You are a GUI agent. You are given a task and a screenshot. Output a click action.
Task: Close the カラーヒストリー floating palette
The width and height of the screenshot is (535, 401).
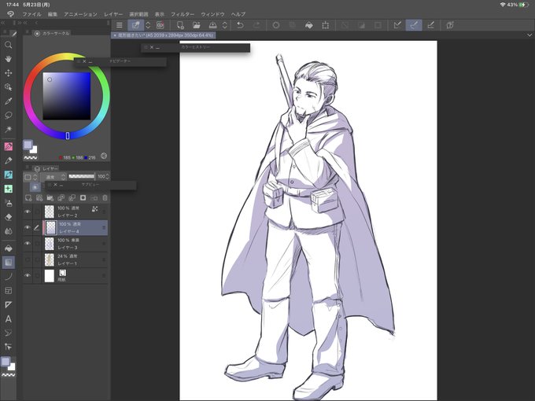(x=152, y=47)
